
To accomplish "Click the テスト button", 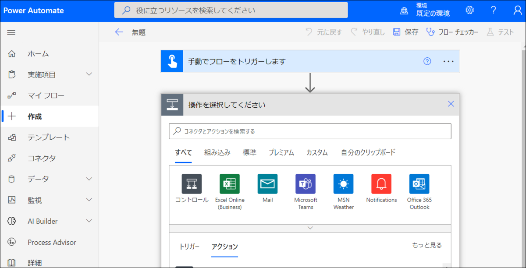I will coord(500,32).
